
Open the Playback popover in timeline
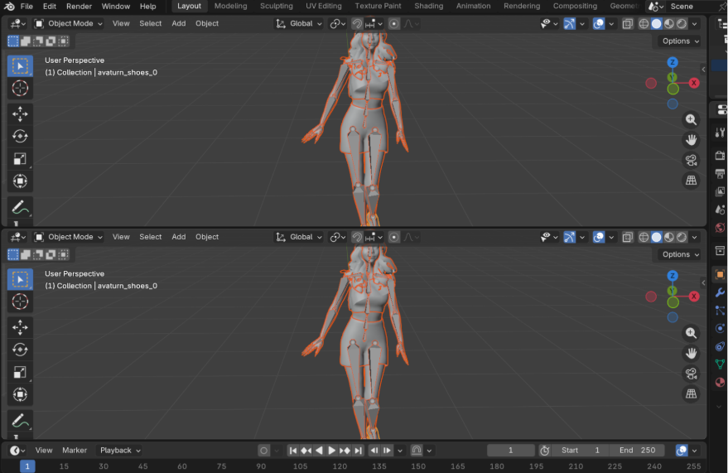pos(119,450)
